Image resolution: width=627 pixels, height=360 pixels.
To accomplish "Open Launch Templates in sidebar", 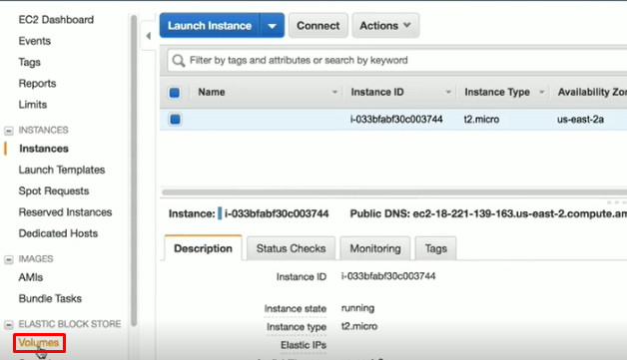I will pos(62,170).
